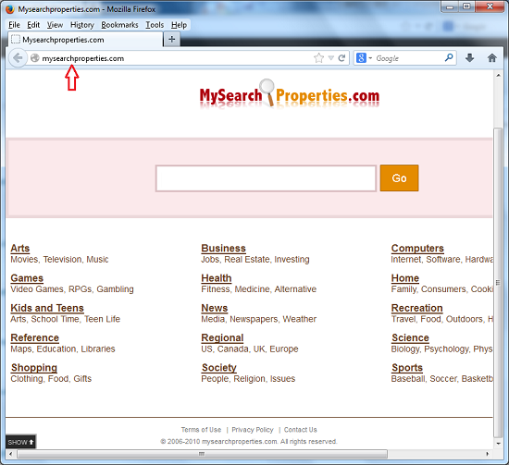Image resolution: width=509 pixels, height=465 pixels.
Task: Click the vertical scrollbar down arrow
Action: click(498, 443)
